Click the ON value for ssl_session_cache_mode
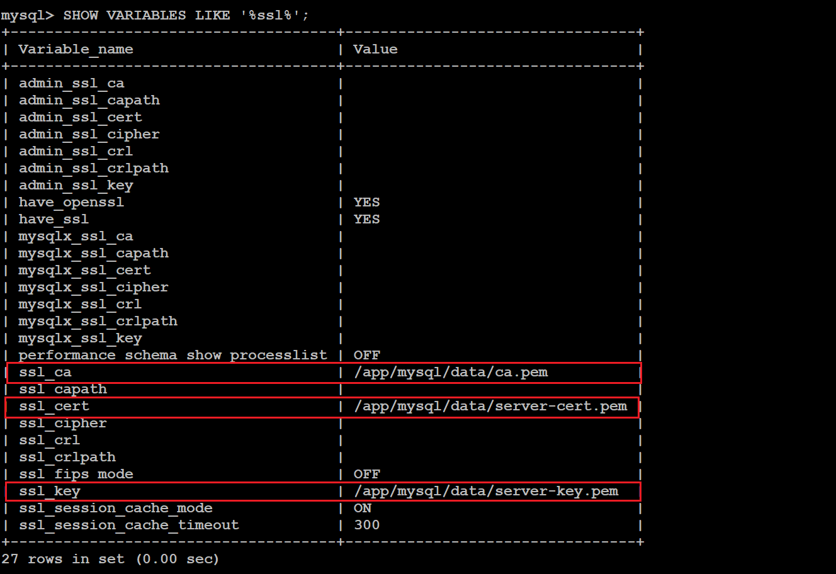Viewport: 836px width, 574px height. tap(362, 508)
